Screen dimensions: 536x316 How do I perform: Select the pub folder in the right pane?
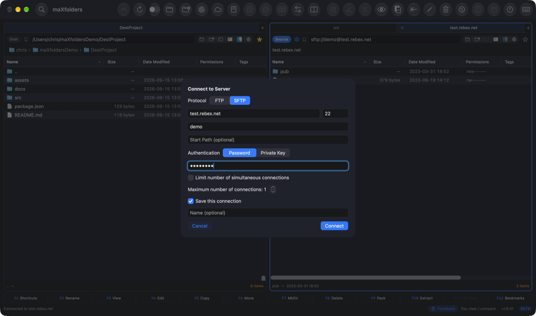coord(401,71)
